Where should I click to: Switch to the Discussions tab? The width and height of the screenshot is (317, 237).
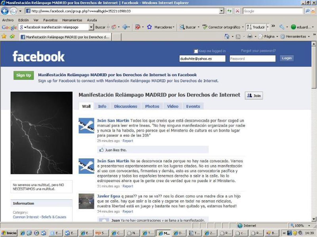pyautogui.click(x=125, y=106)
